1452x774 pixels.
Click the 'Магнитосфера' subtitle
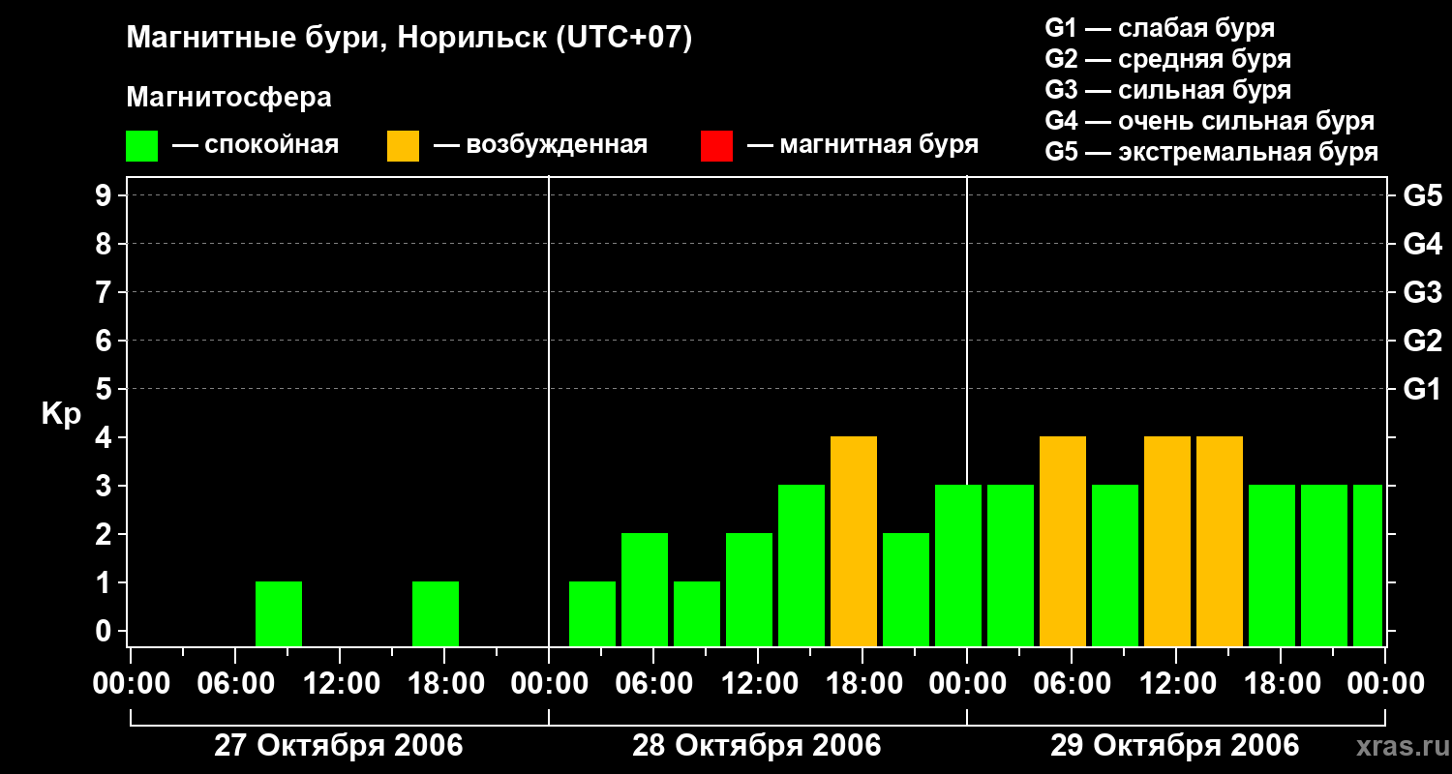pos(229,98)
